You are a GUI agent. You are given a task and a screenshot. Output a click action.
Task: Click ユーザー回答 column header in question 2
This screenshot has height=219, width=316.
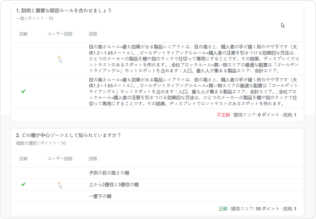tap(60, 159)
